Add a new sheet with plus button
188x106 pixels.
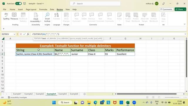(x=85, y=94)
